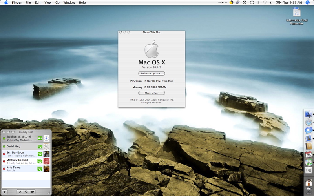
Task: Start video chat with Stephen M. Mitchell
Action: tap(40, 138)
